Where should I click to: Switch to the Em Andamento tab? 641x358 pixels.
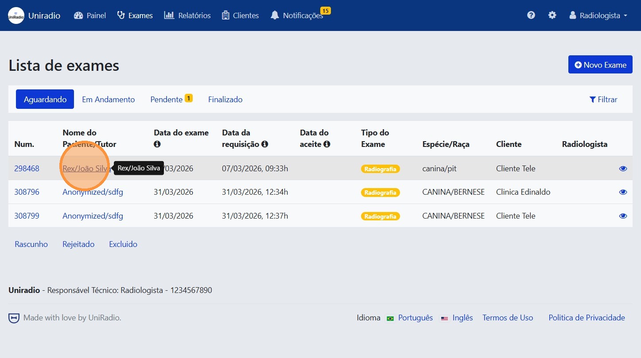[108, 100]
